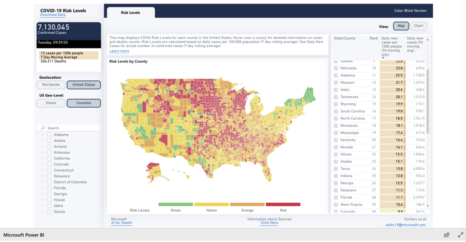This screenshot has width=466, height=242.
Task: Select the Alabama checkbox
Action: coord(49,135)
